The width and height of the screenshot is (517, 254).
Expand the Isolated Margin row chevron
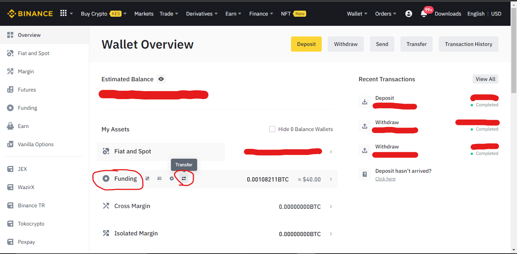[x=331, y=234]
